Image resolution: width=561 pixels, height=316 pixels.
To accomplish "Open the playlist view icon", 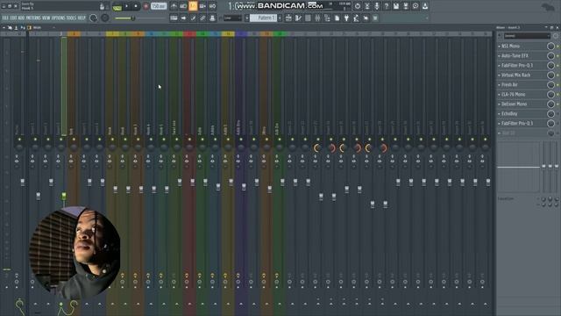I will point(288,18).
